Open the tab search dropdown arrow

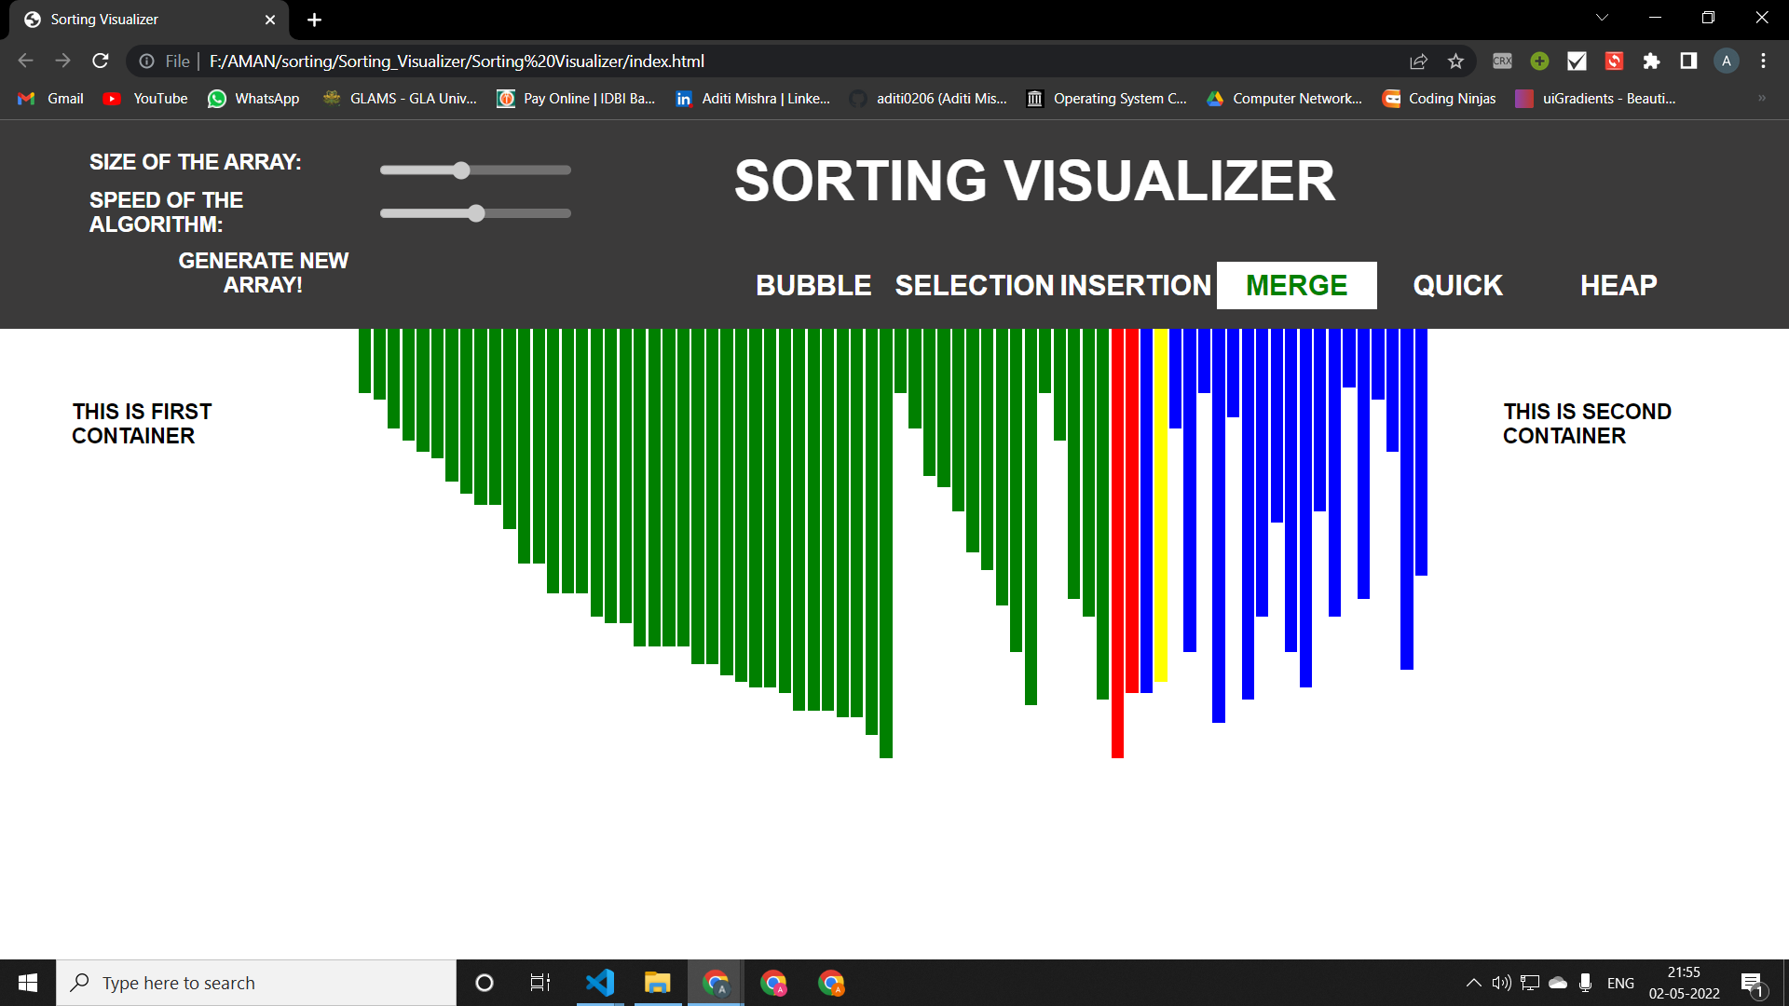coord(1601,17)
